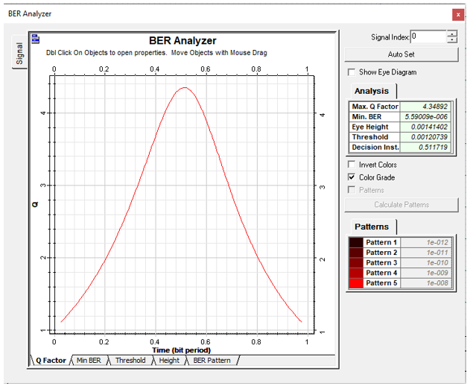Screen dimensions: 473x386
Task: Click the BER Analyzer graph title
Action: 182,41
